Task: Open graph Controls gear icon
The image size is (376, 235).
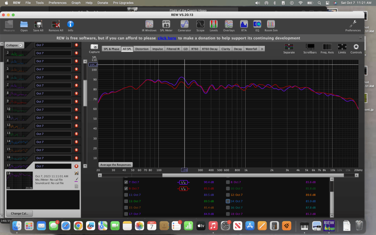Action: click(356, 49)
